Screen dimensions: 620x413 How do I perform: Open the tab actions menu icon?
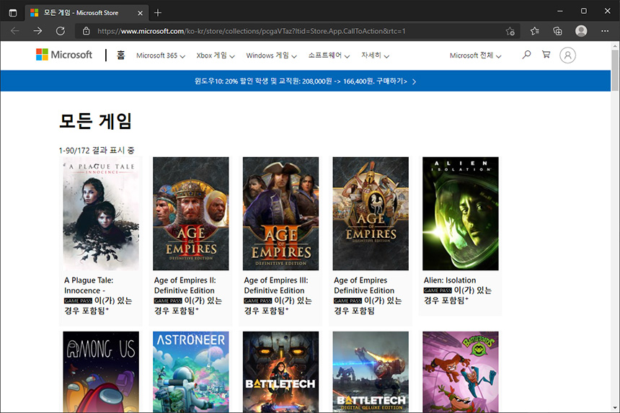pos(13,13)
